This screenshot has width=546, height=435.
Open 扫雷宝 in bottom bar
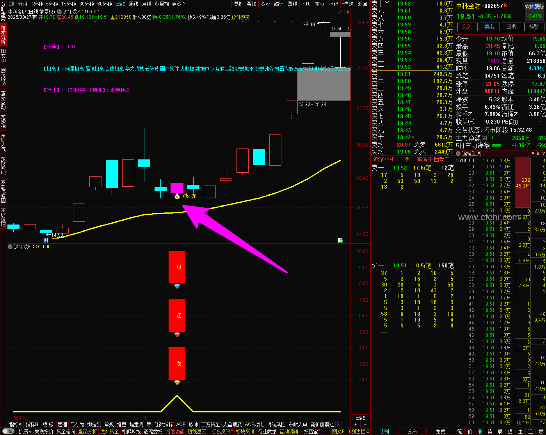[311, 431]
